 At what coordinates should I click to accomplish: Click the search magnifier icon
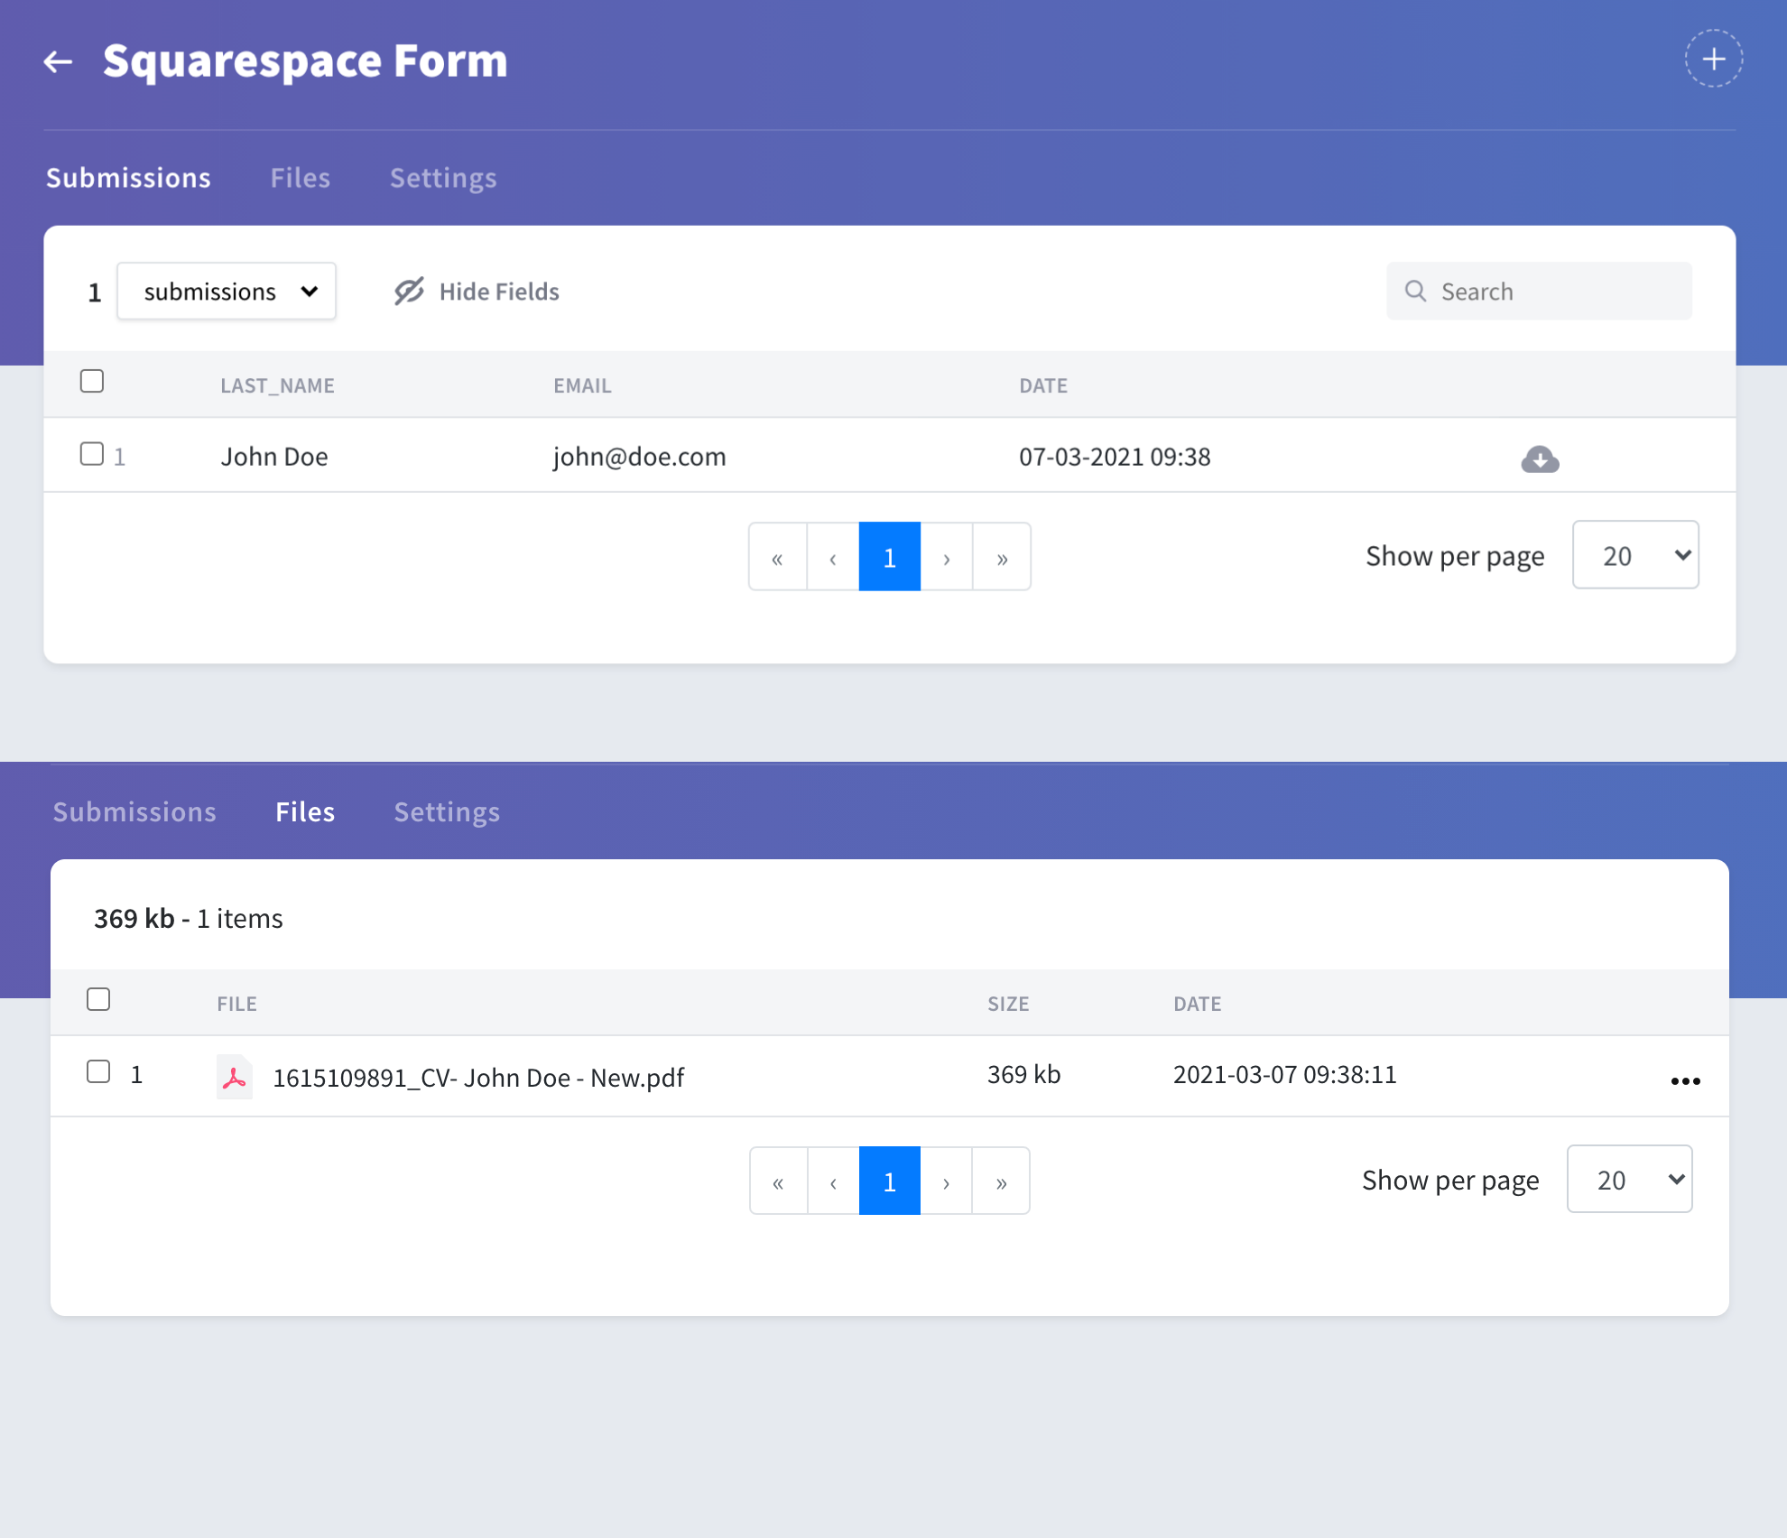coord(1415,291)
